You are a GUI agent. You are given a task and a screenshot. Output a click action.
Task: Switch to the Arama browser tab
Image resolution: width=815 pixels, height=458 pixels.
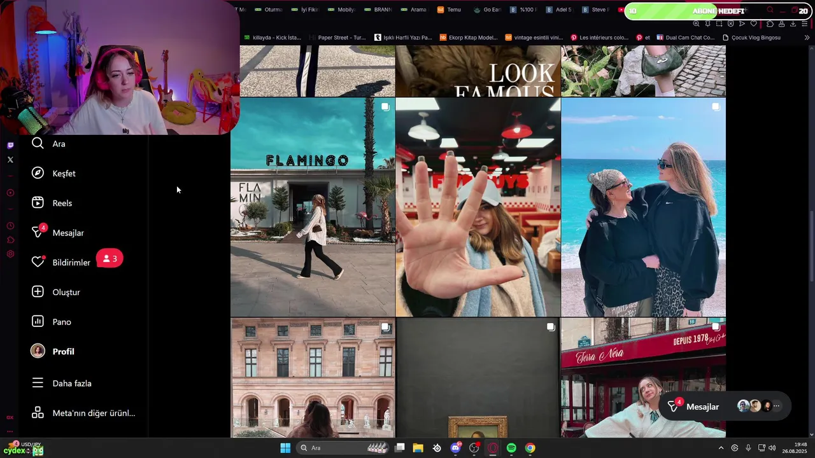pyautogui.click(x=413, y=10)
